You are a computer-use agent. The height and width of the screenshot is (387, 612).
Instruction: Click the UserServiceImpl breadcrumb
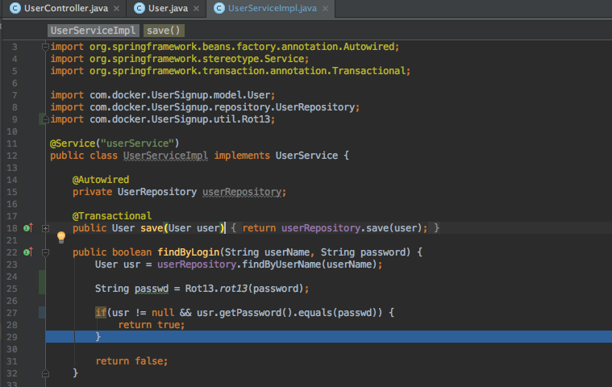[93, 30]
